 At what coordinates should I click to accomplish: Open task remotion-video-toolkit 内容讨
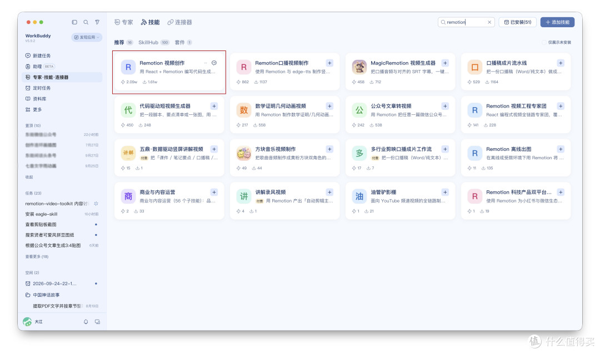(62, 204)
